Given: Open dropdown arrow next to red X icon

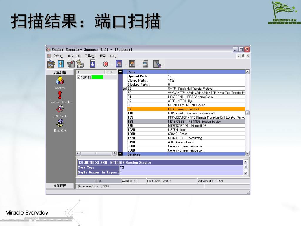Looking at the screenshot, I should coord(112,64).
